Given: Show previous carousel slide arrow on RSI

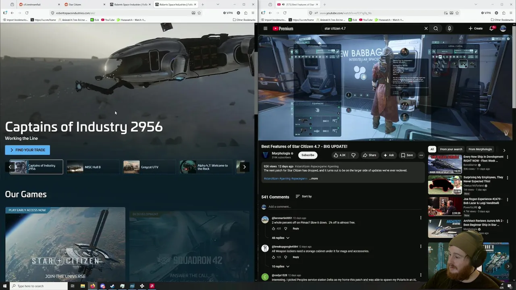Looking at the screenshot, I should point(10,167).
